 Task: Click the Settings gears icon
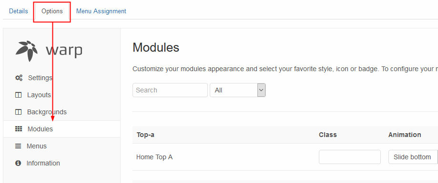pyautogui.click(x=19, y=78)
